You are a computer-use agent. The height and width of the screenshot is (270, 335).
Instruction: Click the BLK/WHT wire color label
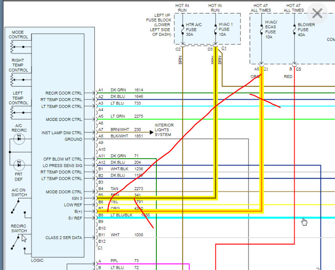point(119,136)
